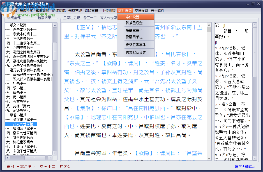Select 汉兴以来诸侯王年表第五 entry
263x172 pixels.
tap(31, 57)
